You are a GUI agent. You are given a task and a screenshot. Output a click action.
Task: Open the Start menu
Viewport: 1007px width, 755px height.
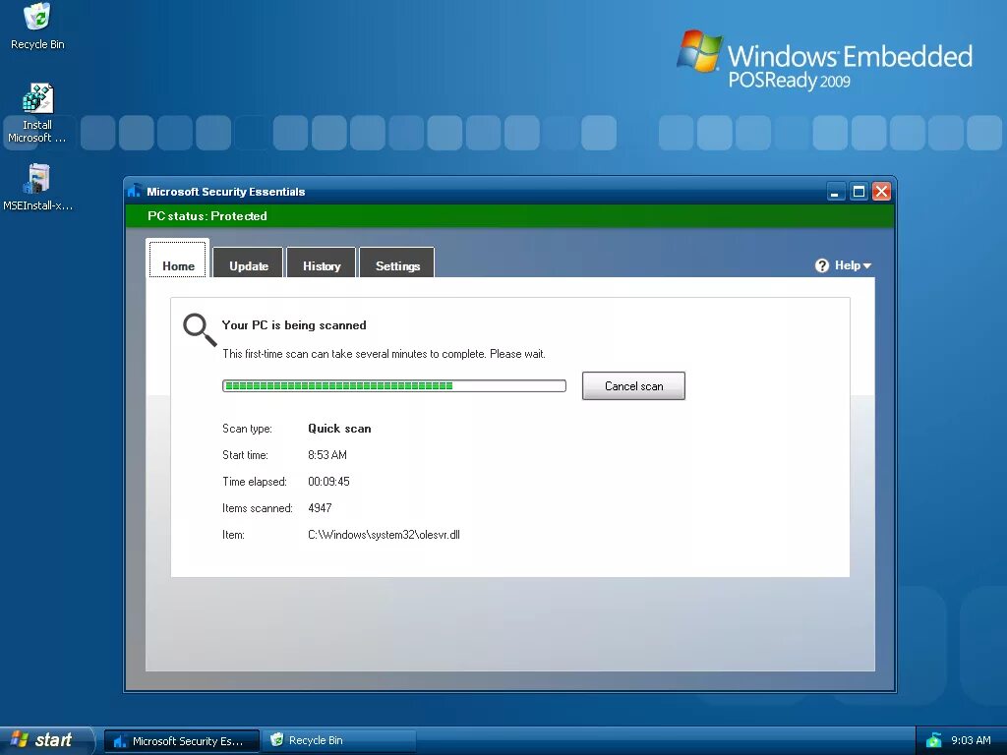47,740
